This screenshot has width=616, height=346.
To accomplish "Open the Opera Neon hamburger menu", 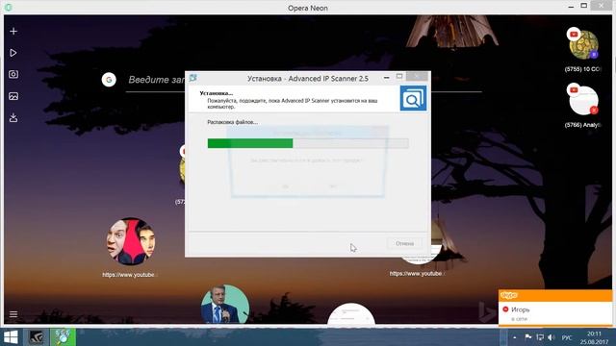I will pos(13,314).
